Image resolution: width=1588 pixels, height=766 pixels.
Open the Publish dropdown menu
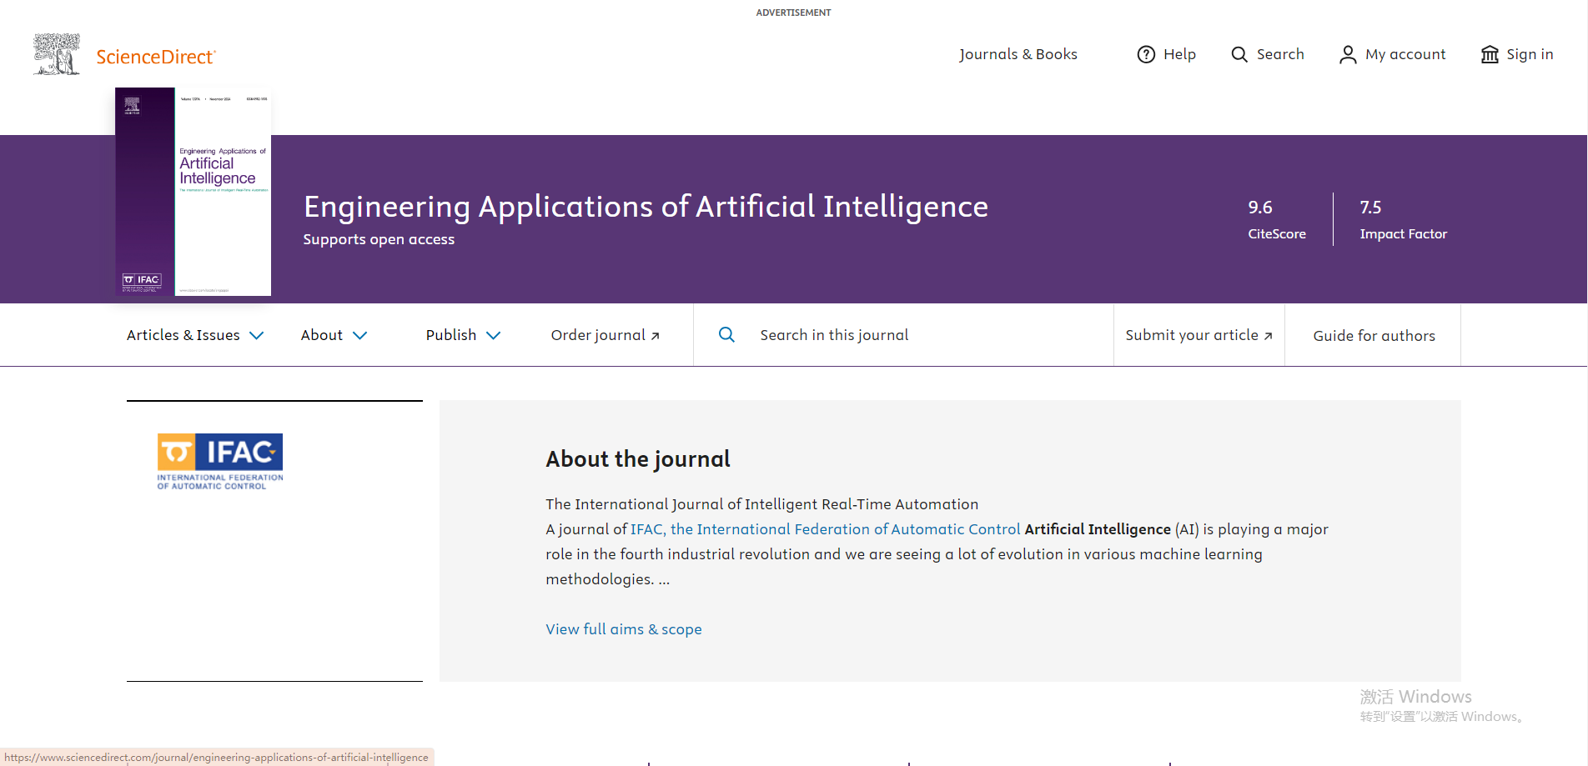[x=463, y=335]
